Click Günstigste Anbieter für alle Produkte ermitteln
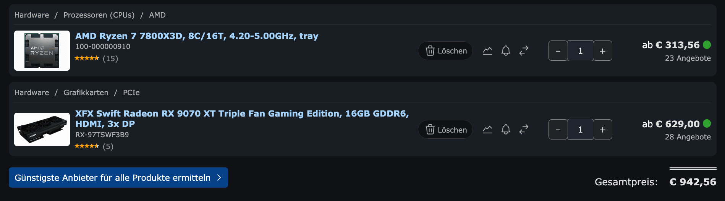This screenshot has height=201, width=725. (118, 178)
